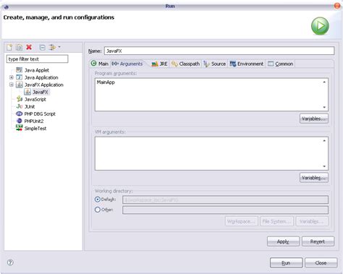
Task: Click the New launch configuration icon
Action: click(x=9, y=47)
